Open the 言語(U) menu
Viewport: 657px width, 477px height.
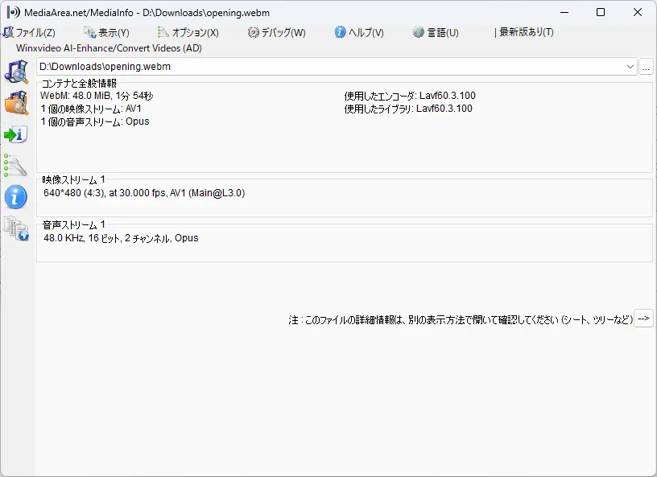pos(436,32)
